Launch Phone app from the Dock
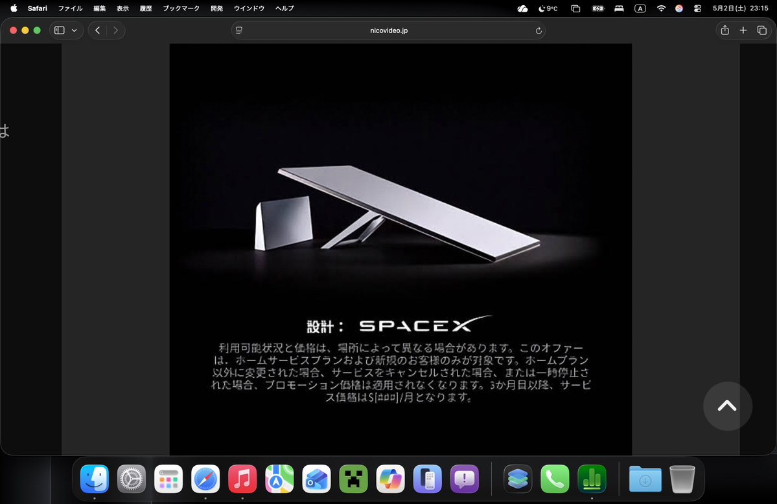This screenshot has height=504, width=777. pos(555,479)
